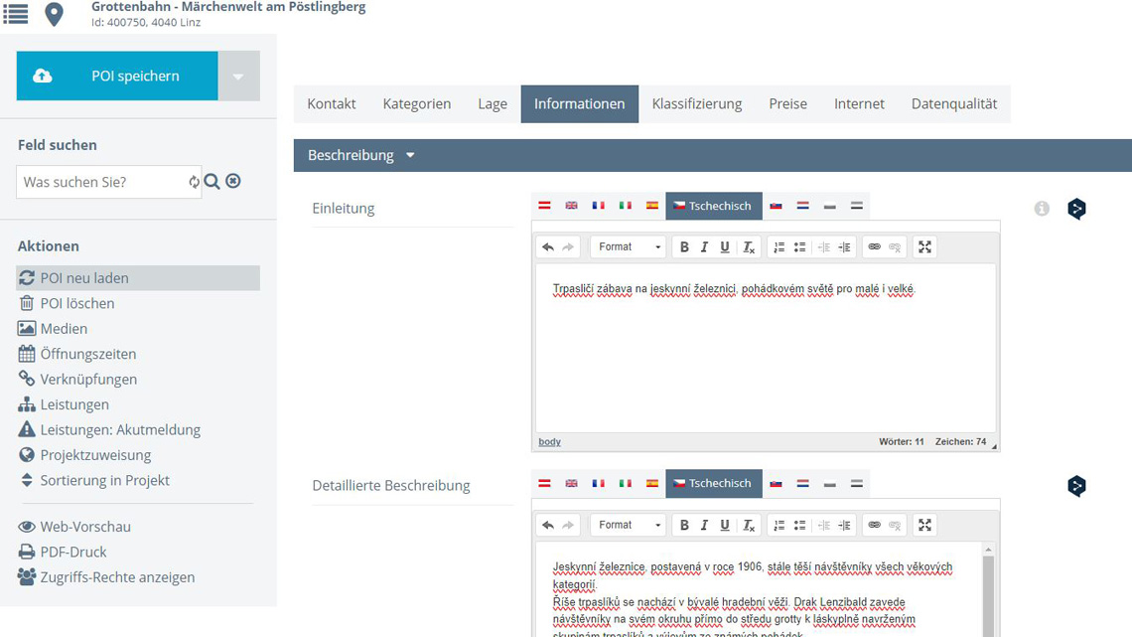This screenshot has width=1132, height=637.
Task: Open the Klassifizierung tab
Action: [697, 104]
